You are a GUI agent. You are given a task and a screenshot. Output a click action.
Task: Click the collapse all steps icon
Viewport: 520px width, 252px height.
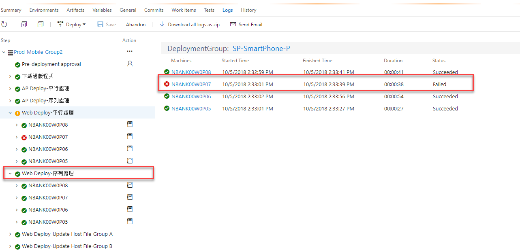click(x=40, y=24)
